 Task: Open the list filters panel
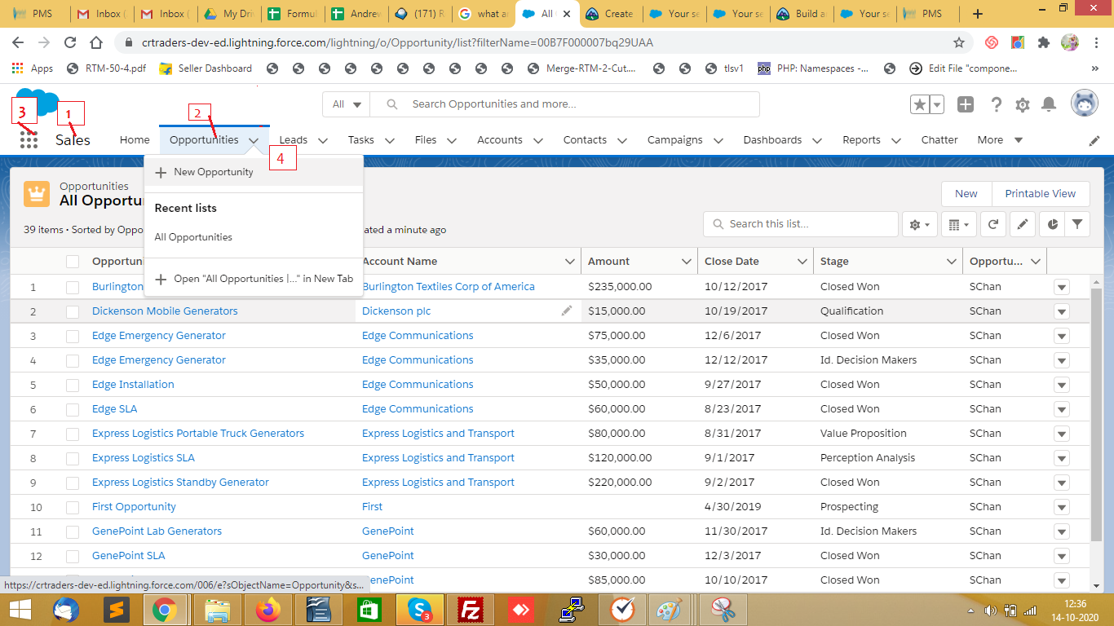(x=1077, y=223)
